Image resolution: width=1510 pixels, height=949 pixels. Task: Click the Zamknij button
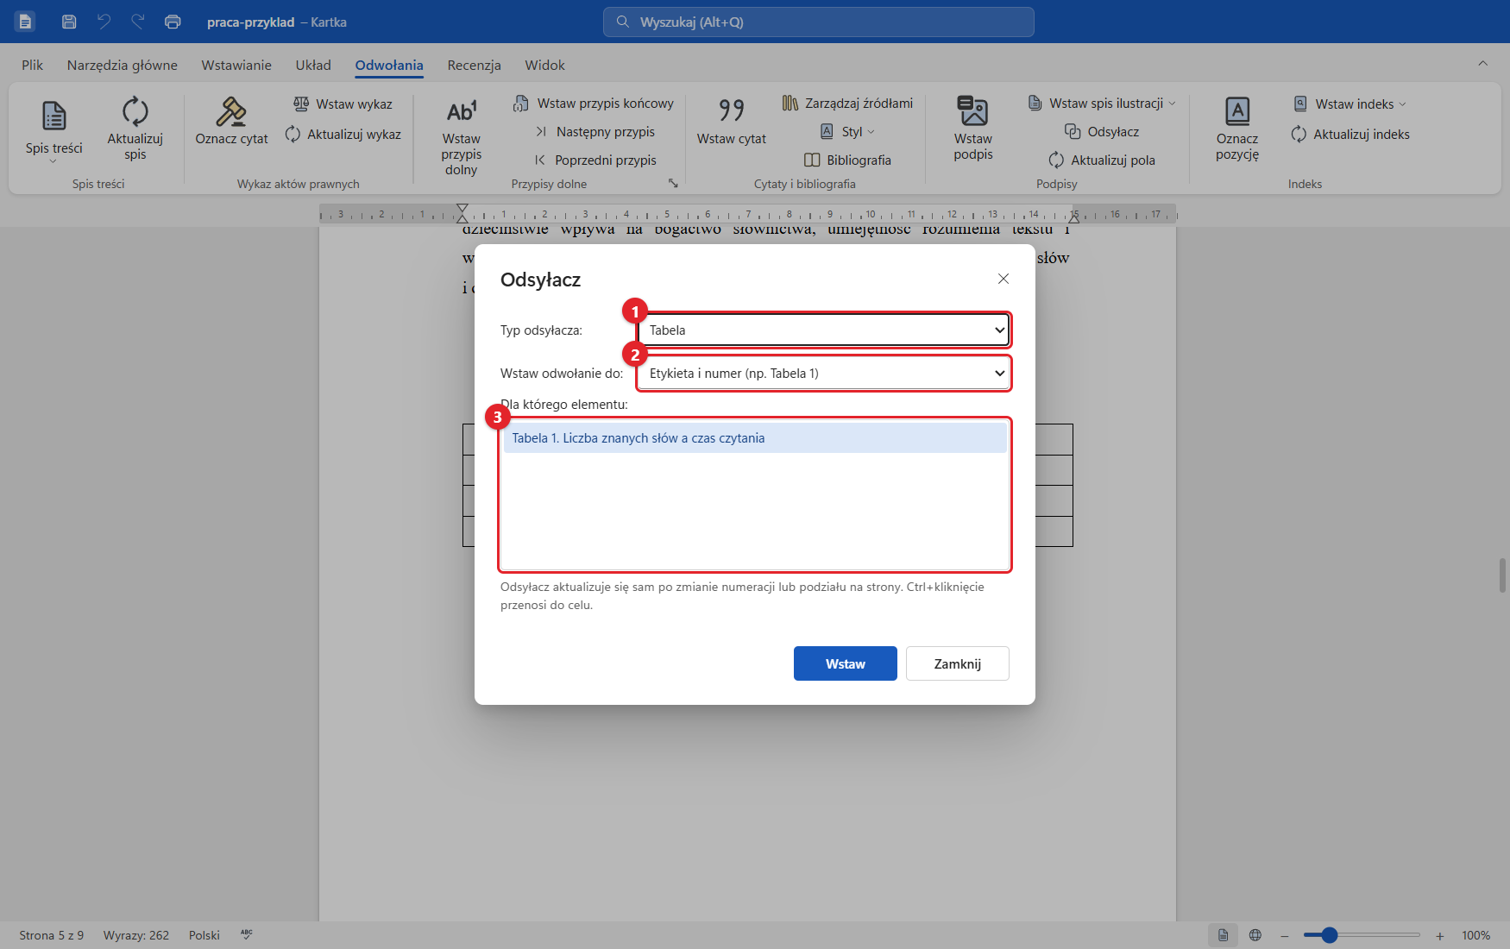(x=958, y=663)
